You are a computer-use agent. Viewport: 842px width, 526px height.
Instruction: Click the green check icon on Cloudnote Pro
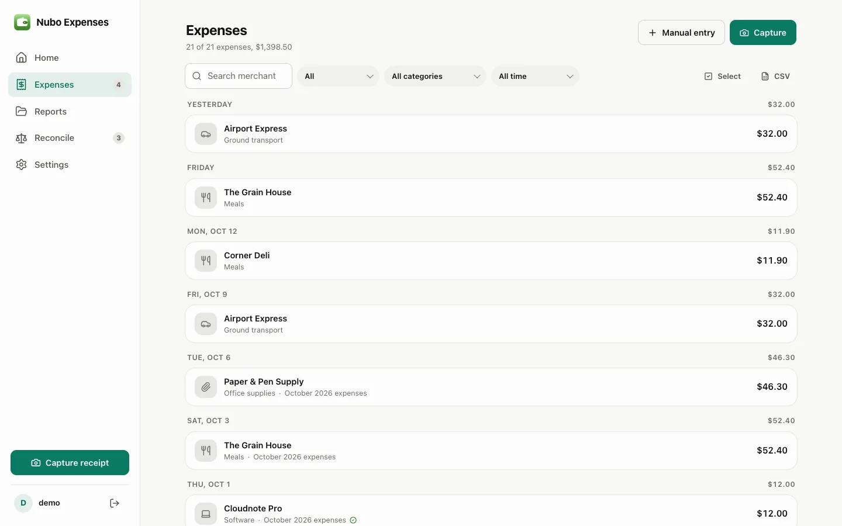353,520
